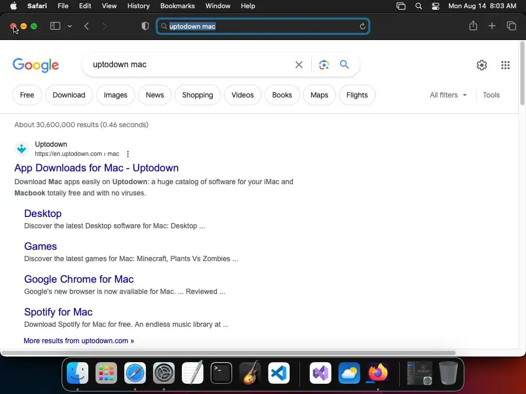Image resolution: width=526 pixels, height=394 pixels.
Task: Go back to the previous page
Action: coord(86,26)
